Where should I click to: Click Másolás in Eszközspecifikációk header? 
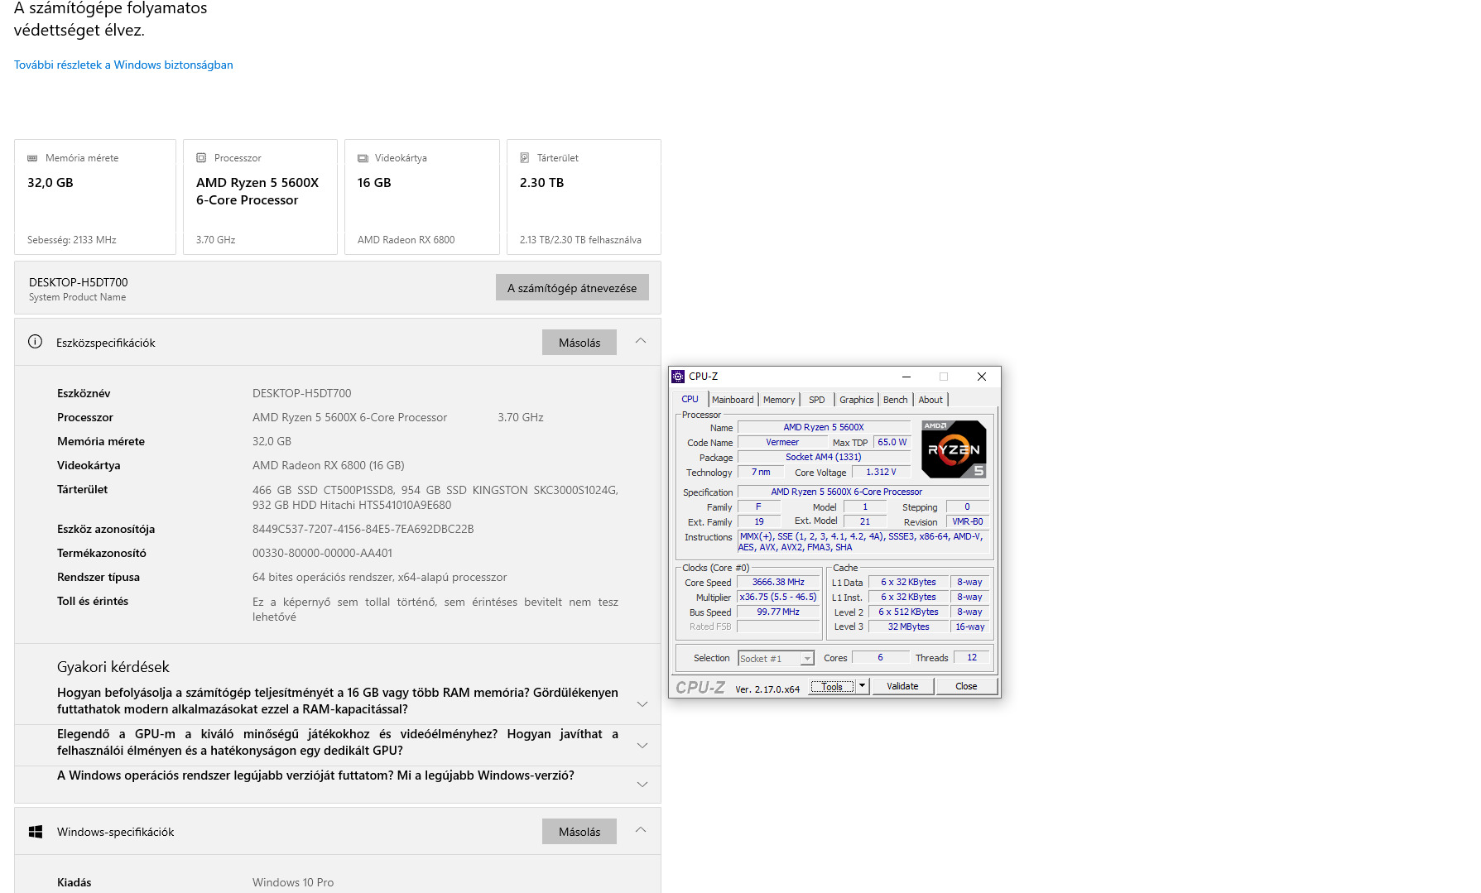click(579, 343)
